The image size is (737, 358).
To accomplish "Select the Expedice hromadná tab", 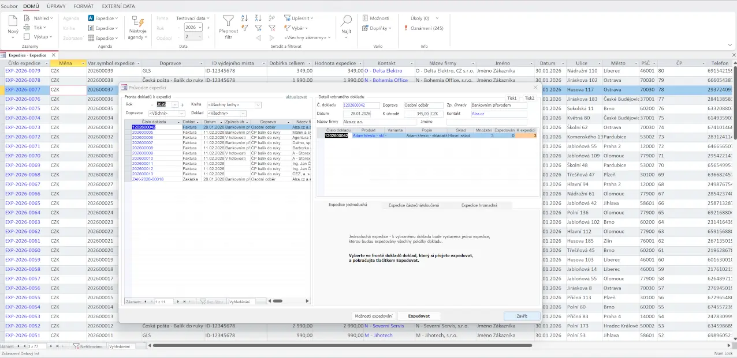I will pyautogui.click(x=479, y=205).
